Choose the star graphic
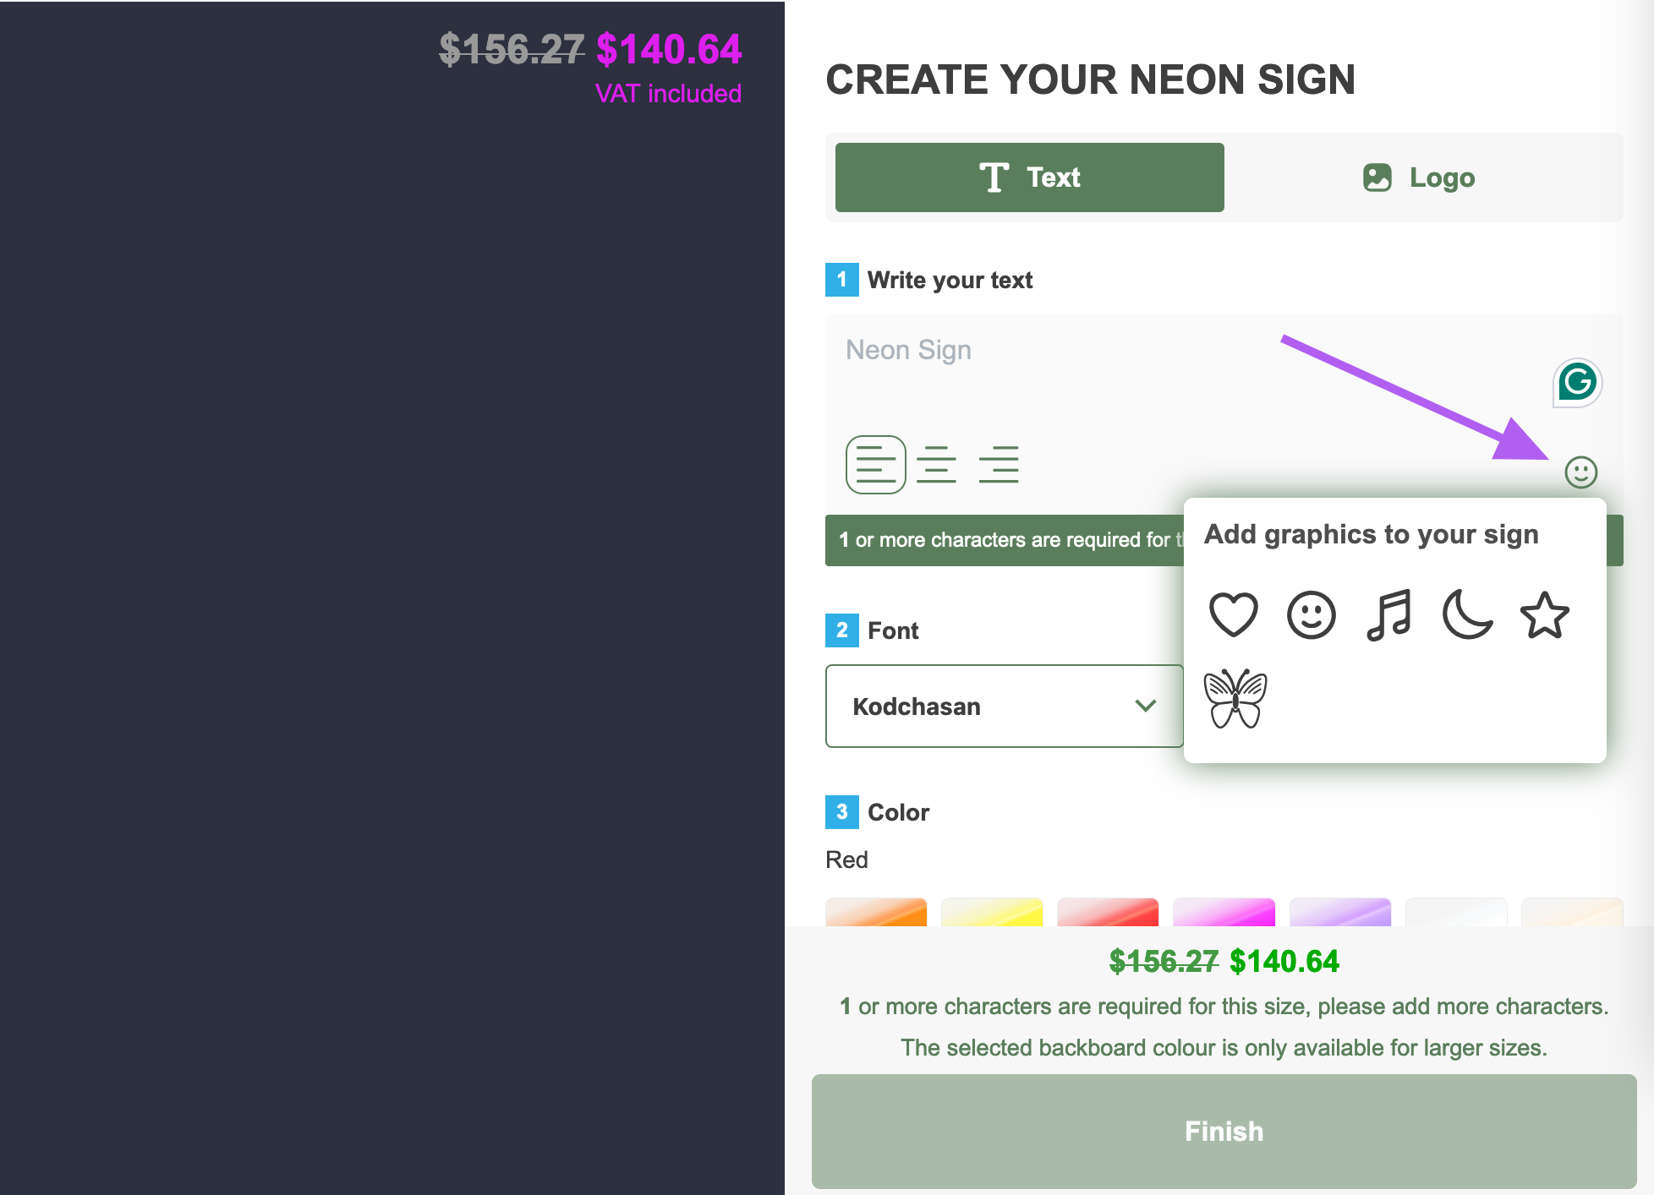 [1545, 614]
